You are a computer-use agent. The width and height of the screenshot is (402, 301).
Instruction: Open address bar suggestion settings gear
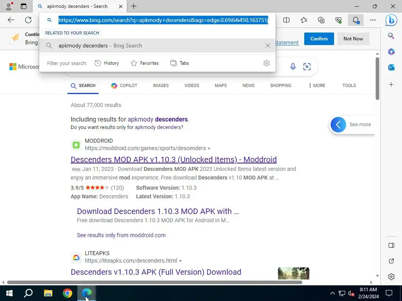coord(267,63)
